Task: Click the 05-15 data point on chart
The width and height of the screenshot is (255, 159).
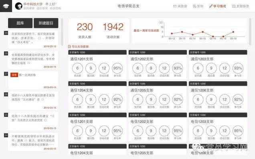Action: coord(202,32)
